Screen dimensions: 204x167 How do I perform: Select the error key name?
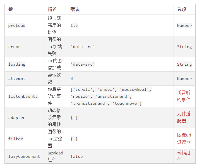14,47
